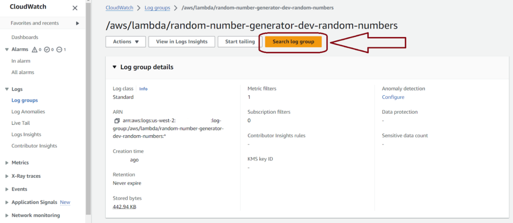Expand Favorites and recents arrow

coord(78,23)
